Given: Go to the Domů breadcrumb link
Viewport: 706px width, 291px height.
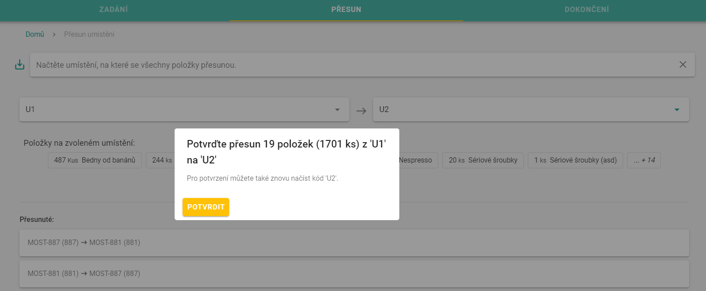Looking at the screenshot, I should tap(35, 35).
